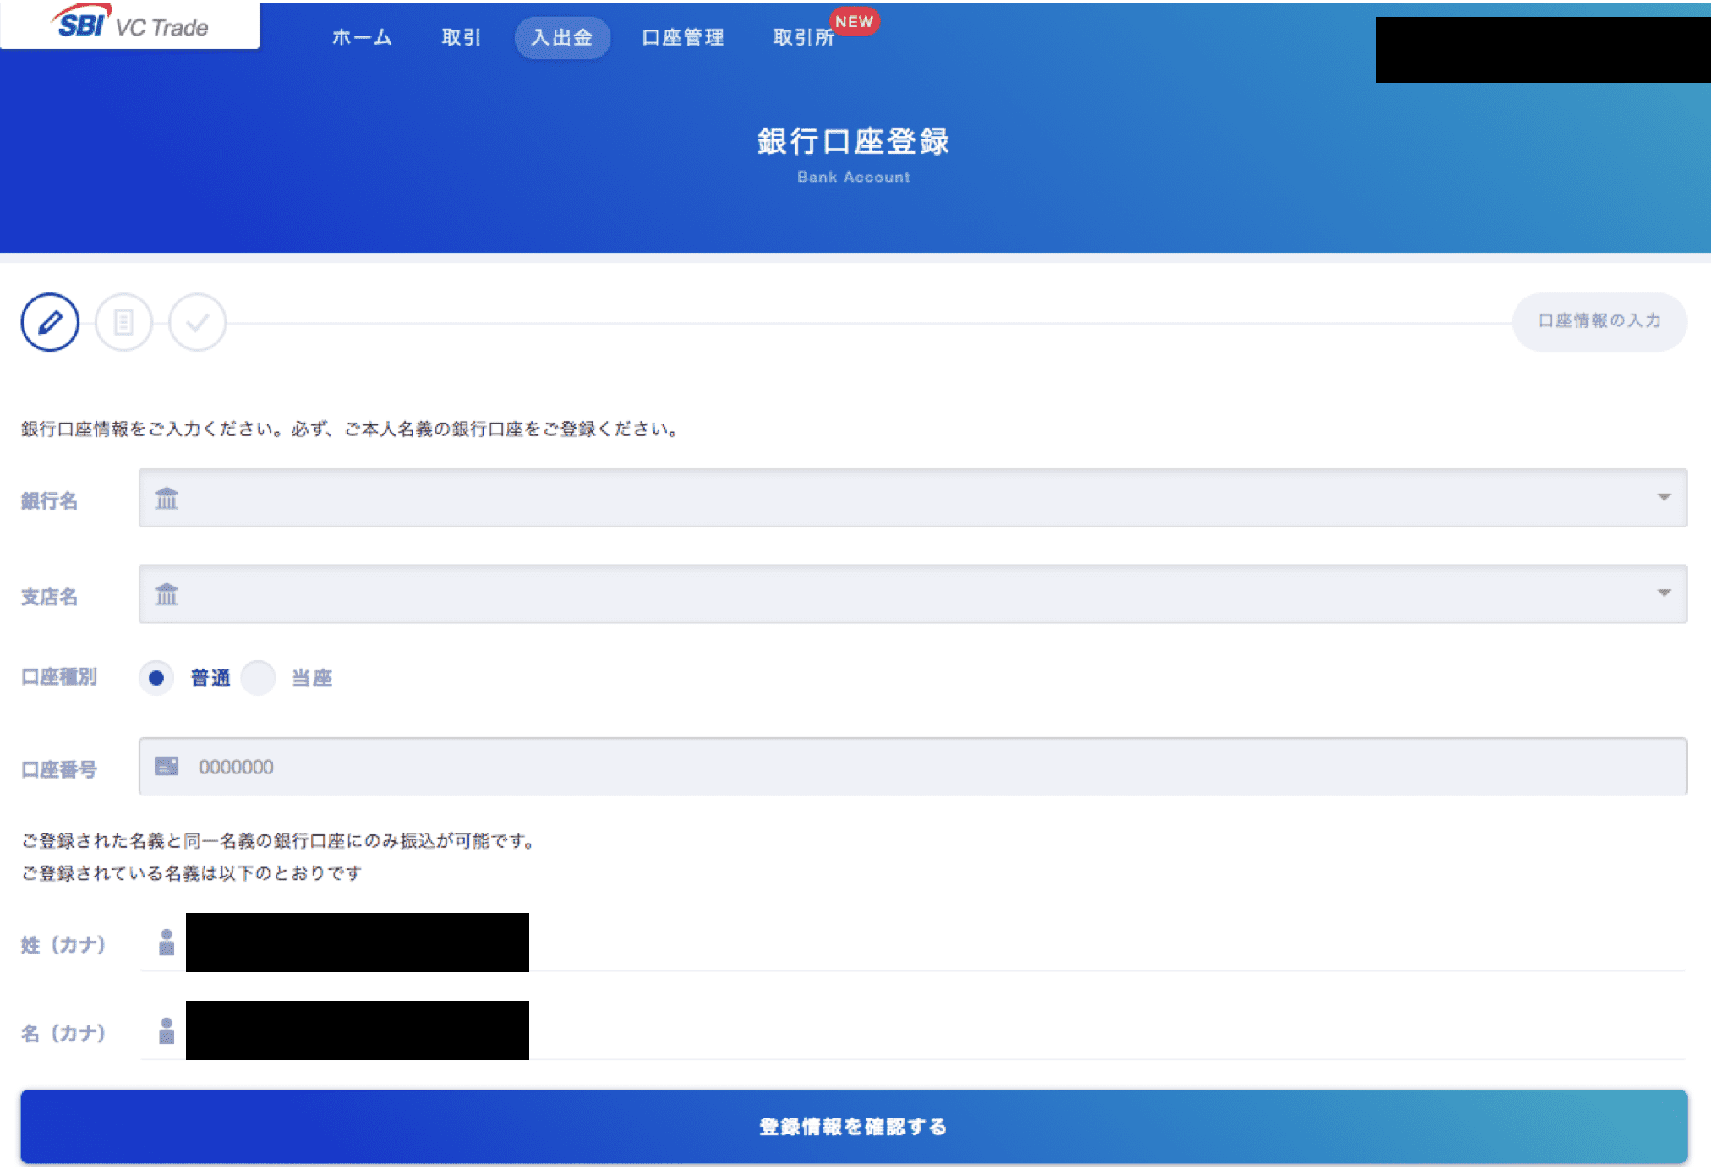Open the 取引 menu
Screen dimensions: 1711x1175
click(462, 38)
